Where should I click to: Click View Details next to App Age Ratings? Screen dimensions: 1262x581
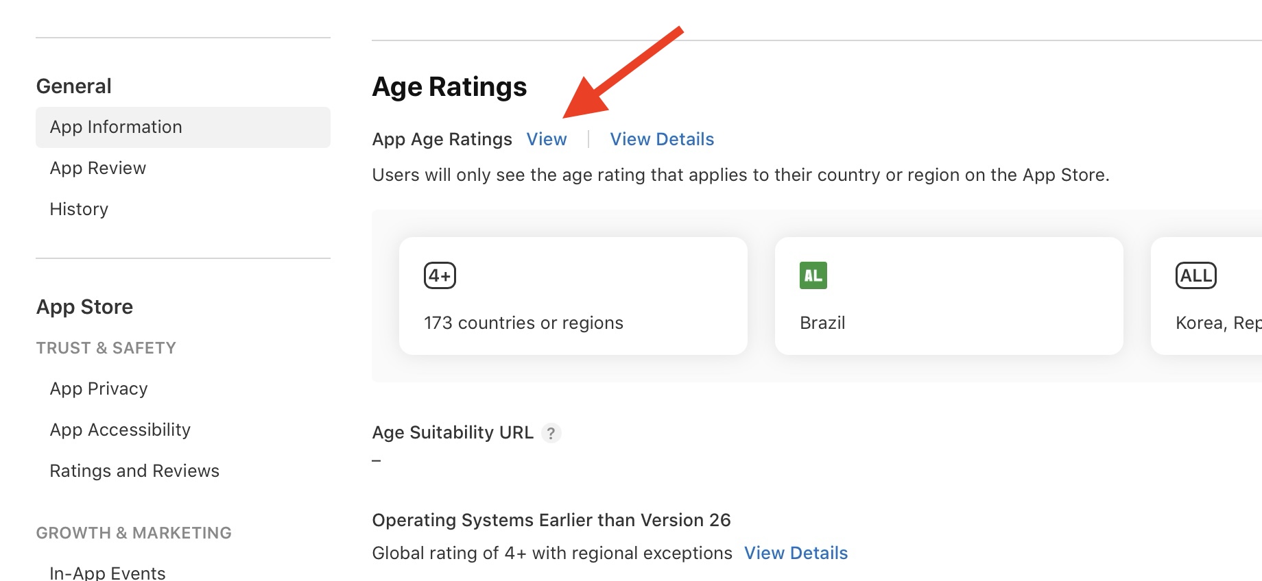(662, 140)
